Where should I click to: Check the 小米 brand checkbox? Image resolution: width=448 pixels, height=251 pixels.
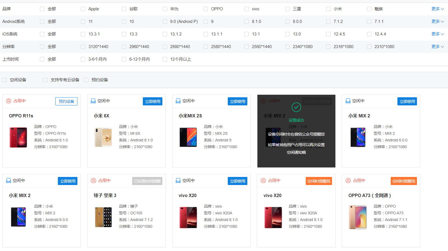point(328,9)
